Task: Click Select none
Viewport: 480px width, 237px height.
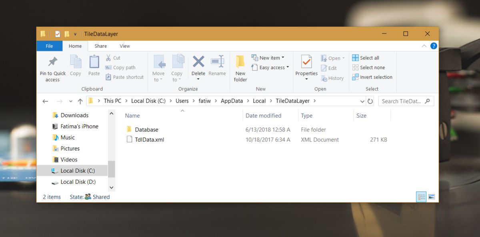Action: coord(368,68)
